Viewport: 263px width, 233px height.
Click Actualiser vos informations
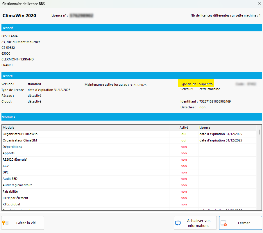click(x=195, y=223)
